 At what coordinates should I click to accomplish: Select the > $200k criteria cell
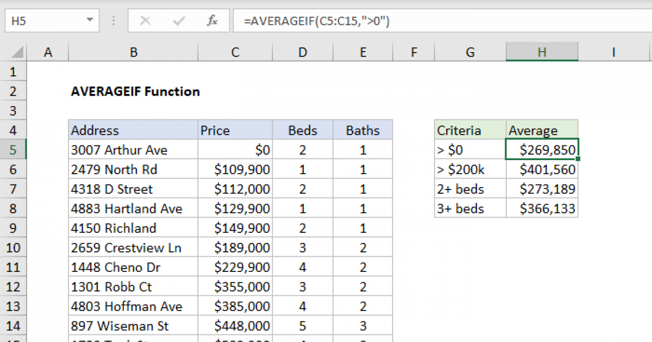(x=471, y=169)
